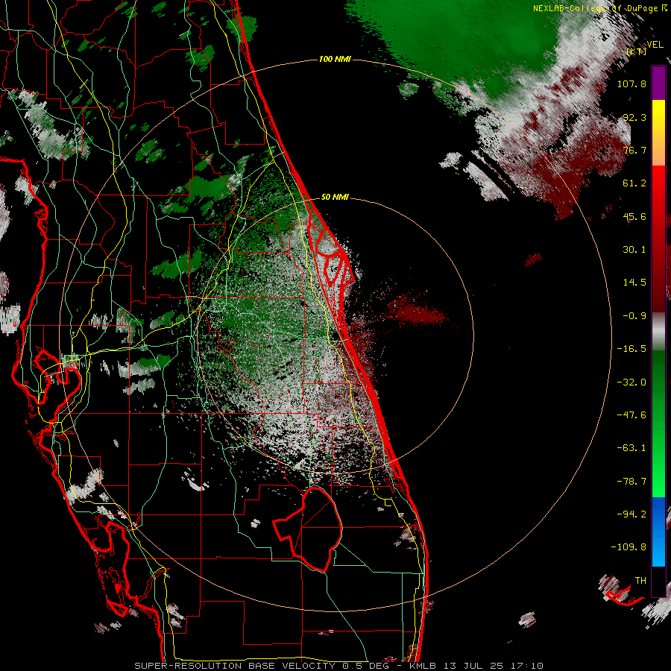
Task: Click the 107.8 legend value
Action: (631, 84)
